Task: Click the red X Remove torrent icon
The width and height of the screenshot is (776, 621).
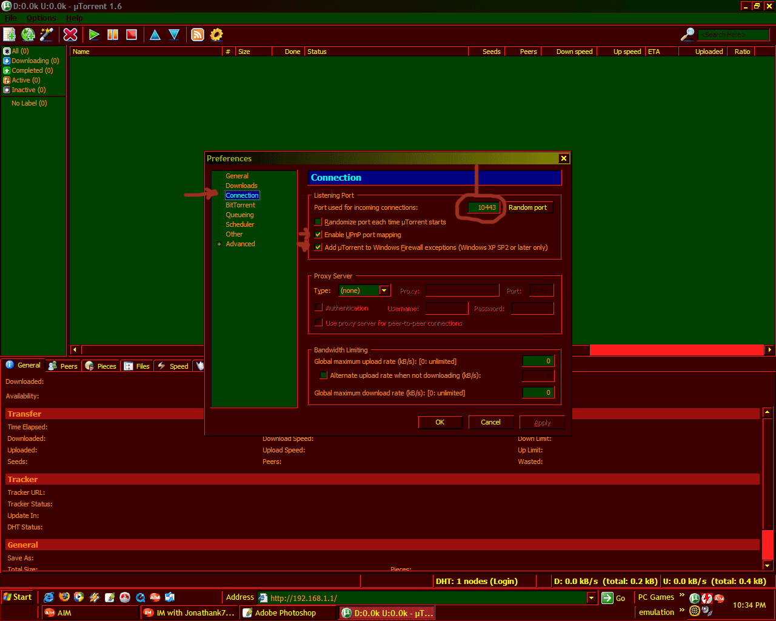Action: point(70,35)
